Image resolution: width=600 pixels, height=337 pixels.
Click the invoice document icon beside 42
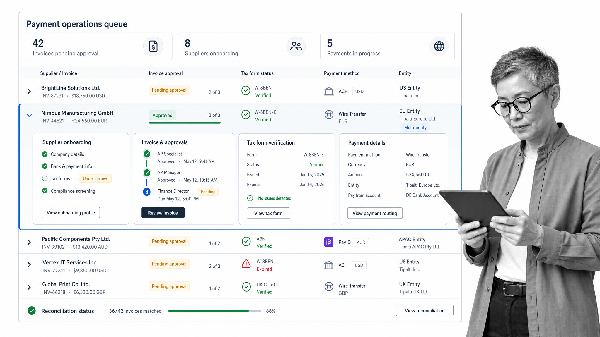[153, 46]
